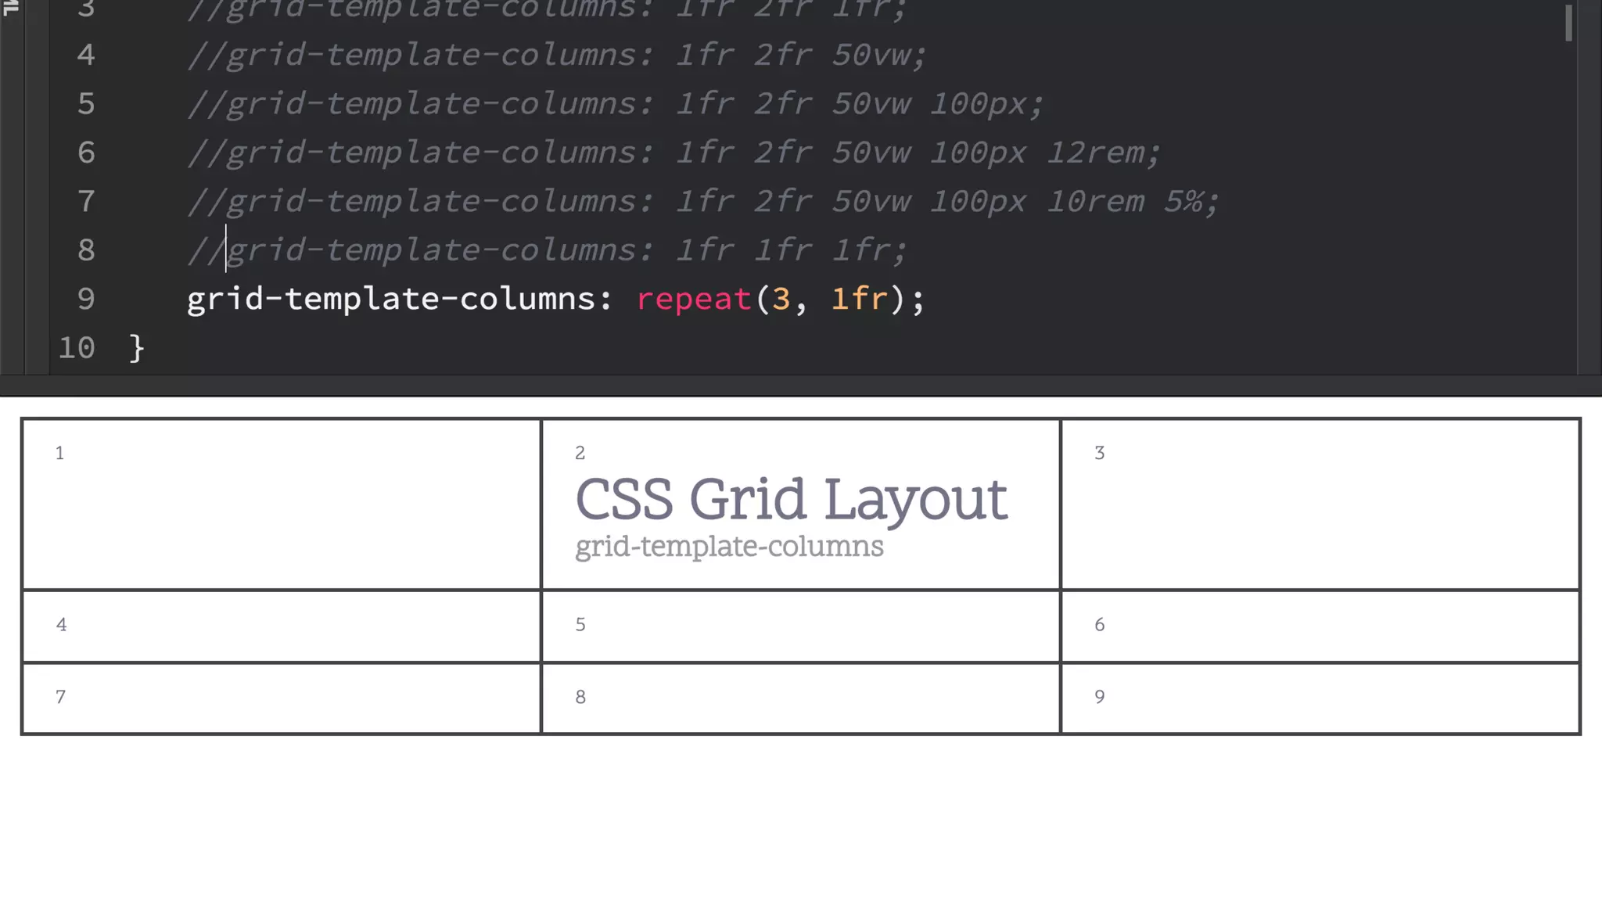Click line number 4 in the gutter
The height and width of the screenshot is (901, 1602).
click(86, 55)
